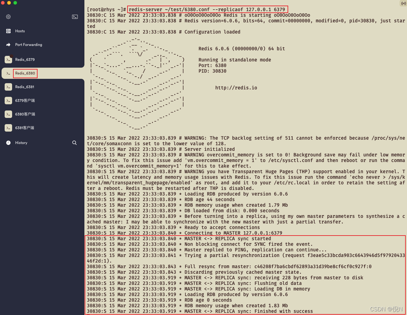Click the http://redis.io link in terminal
The height and width of the screenshot is (315, 407).
[236, 88]
